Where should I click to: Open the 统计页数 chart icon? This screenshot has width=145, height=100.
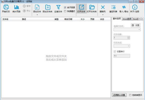pos(17,7)
